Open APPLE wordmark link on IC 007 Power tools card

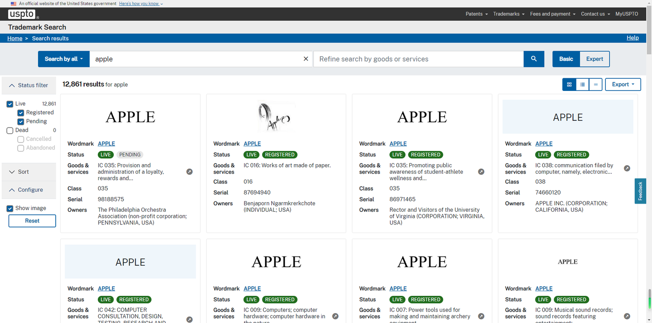pyautogui.click(x=398, y=288)
